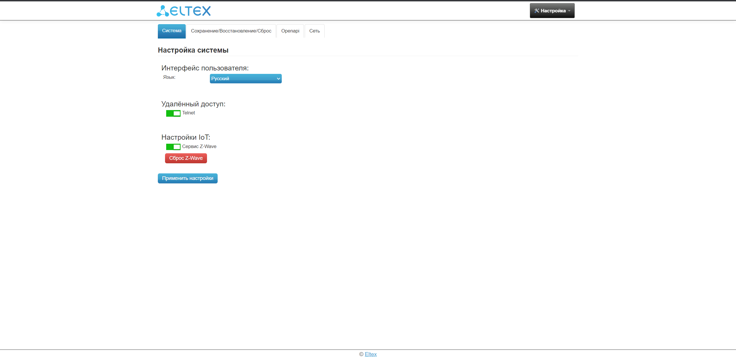The height and width of the screenshot is (359, 736).
Task: Click the language select chevron arrow
Action: click(x=278, y=78)
